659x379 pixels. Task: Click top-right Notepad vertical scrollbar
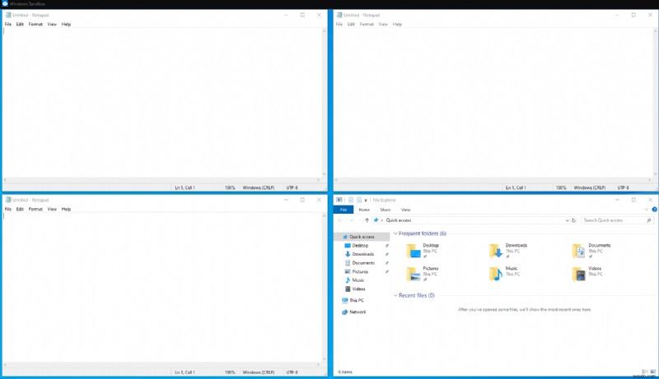655,103
